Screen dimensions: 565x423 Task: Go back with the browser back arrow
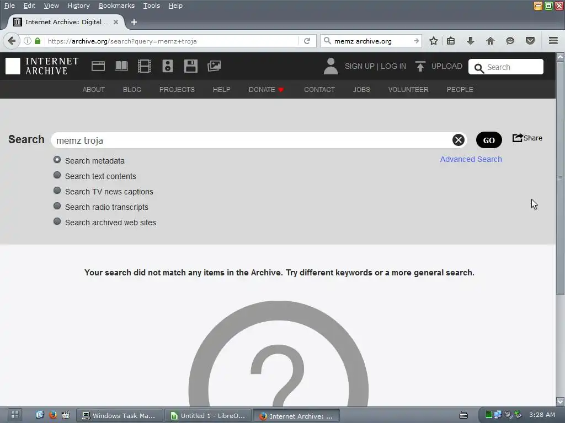click(x=12, y=41)
